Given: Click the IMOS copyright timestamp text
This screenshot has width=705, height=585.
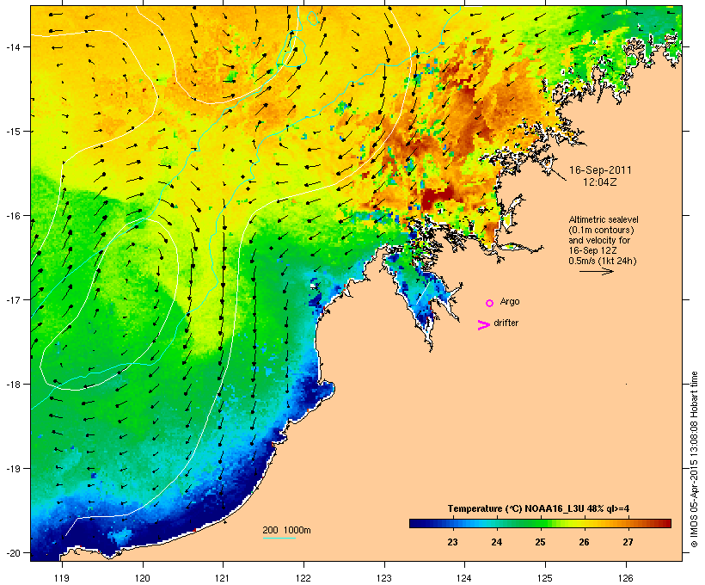Looking at the screenshot, I should click(694, 460).
